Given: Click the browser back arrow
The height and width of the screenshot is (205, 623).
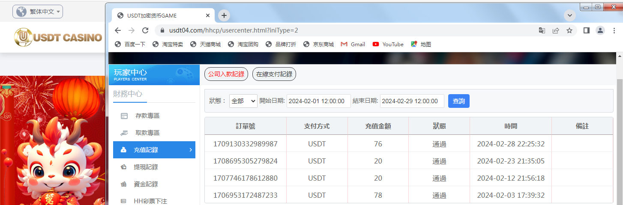Looking at the screenshot, I should pos(118,30).
